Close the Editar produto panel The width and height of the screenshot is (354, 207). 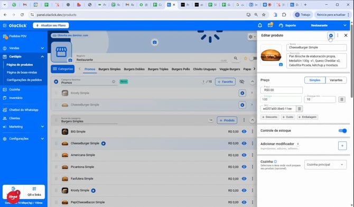click(x=346, y=35)
